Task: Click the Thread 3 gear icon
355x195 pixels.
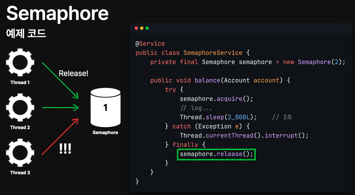Action: pyautogui.click(x=20, y=153)
